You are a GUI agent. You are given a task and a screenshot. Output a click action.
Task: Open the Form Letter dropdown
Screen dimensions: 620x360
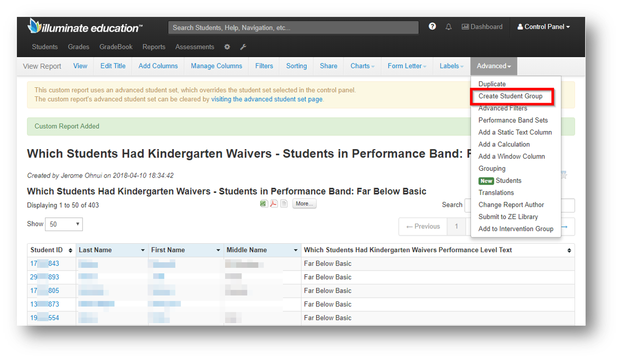click(x=406, y=66)
